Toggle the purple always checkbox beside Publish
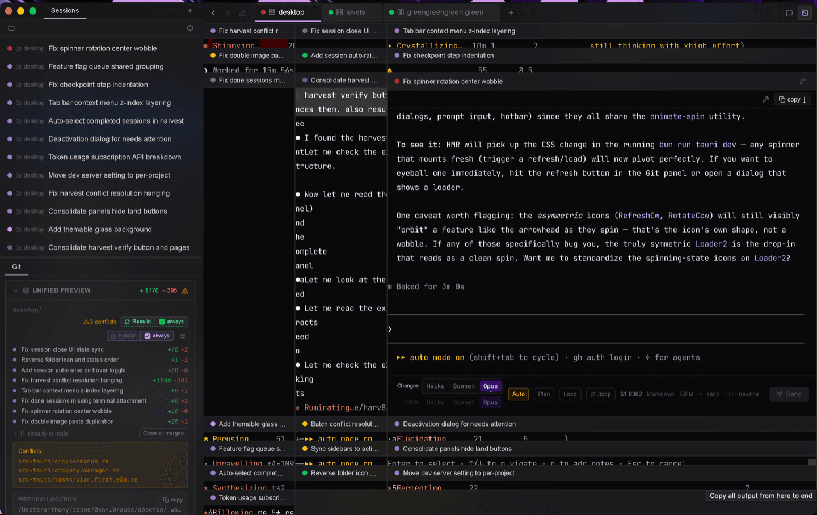Screen dimensions: 817x515 pos(157,336)
